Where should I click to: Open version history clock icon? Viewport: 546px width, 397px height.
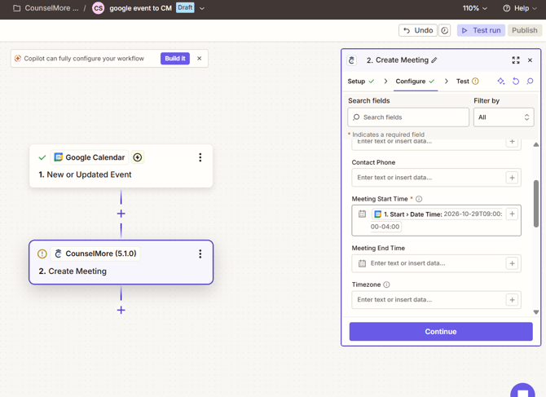[445, 30]
